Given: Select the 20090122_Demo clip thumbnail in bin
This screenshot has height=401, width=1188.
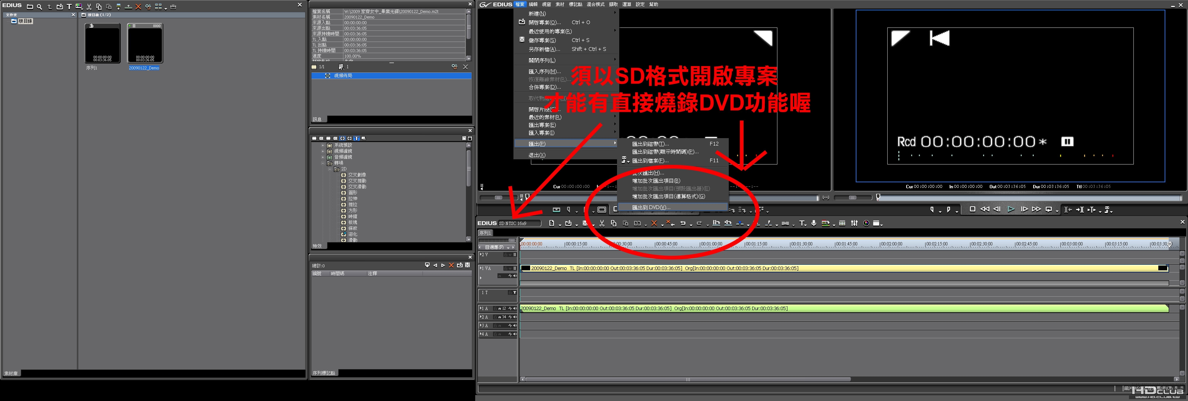Looking at the screenshot, I should 145,43.
